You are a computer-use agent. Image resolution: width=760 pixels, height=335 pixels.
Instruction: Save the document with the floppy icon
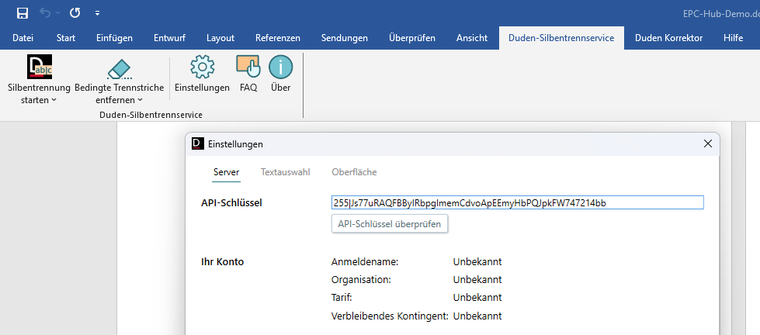coord(23,13)
